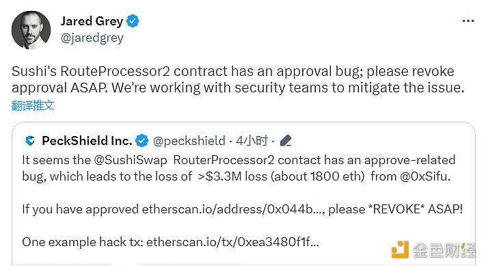Click the main tweet text about RouteProcessor2

238,79
